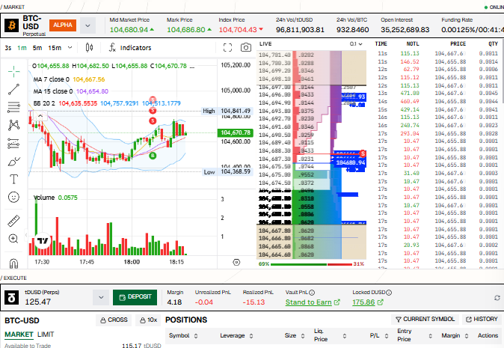Open chart settings at the time axis
The width and height of the screenshot is (504, 348).
coord(236,262)
